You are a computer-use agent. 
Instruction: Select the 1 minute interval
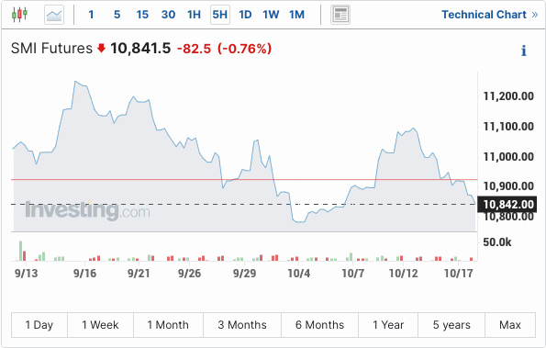coord(91,15)
